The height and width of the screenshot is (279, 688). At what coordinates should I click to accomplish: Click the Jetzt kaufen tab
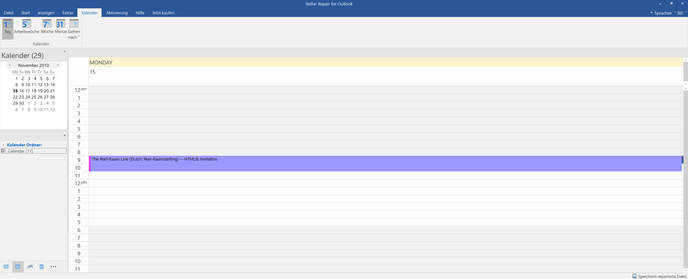coord(163,13)
